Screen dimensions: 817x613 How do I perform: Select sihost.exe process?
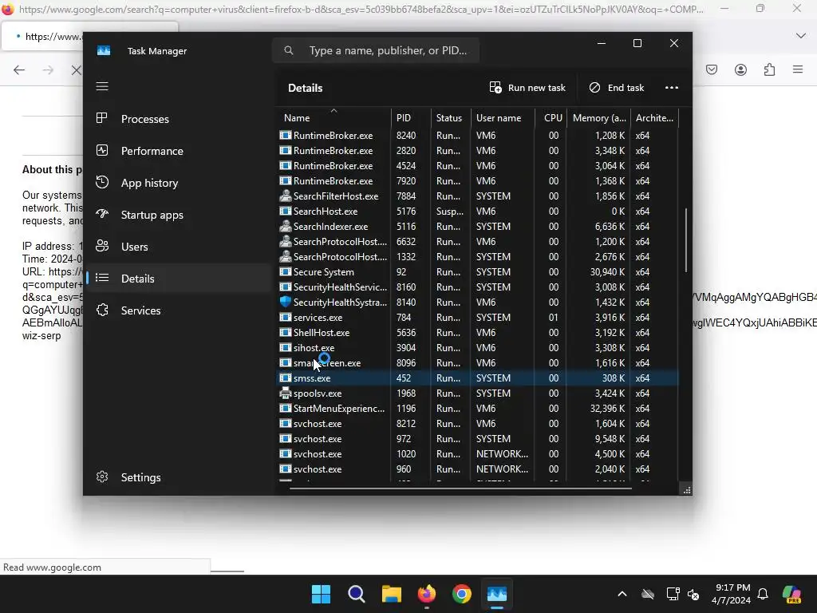pos(477,348)
